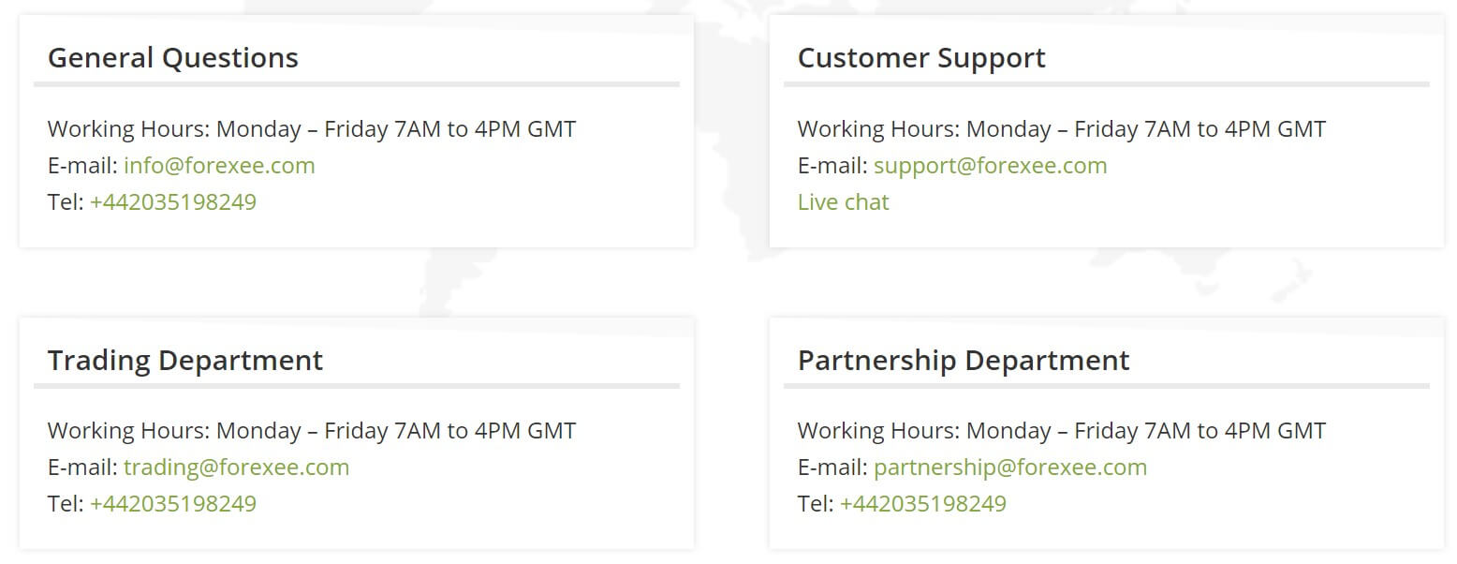Select the Trading Department heading
Screen dimensions: 1457x564
pyautogui.click(x=185, y=361)
